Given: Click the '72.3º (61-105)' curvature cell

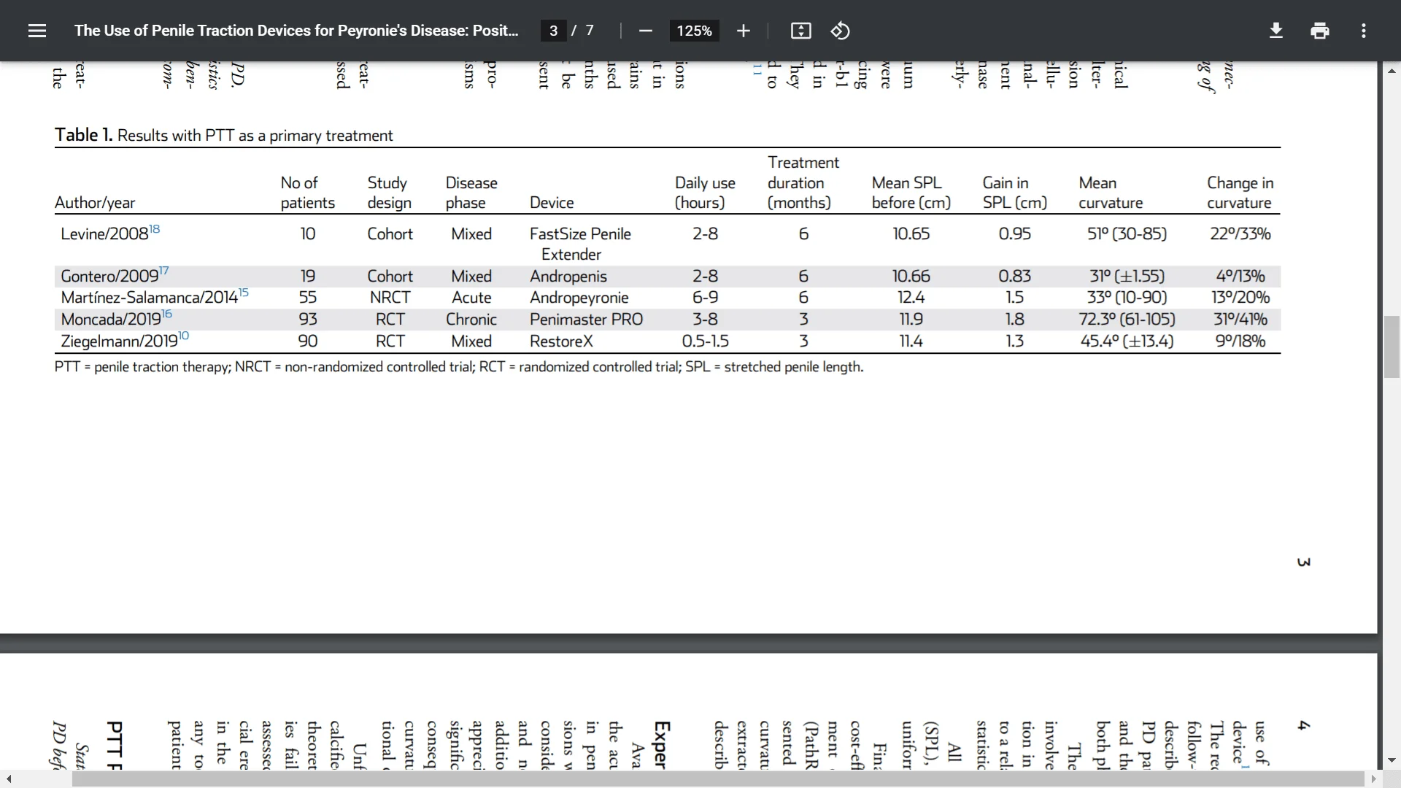Looking at the screenshot, I should [1127, 320].
